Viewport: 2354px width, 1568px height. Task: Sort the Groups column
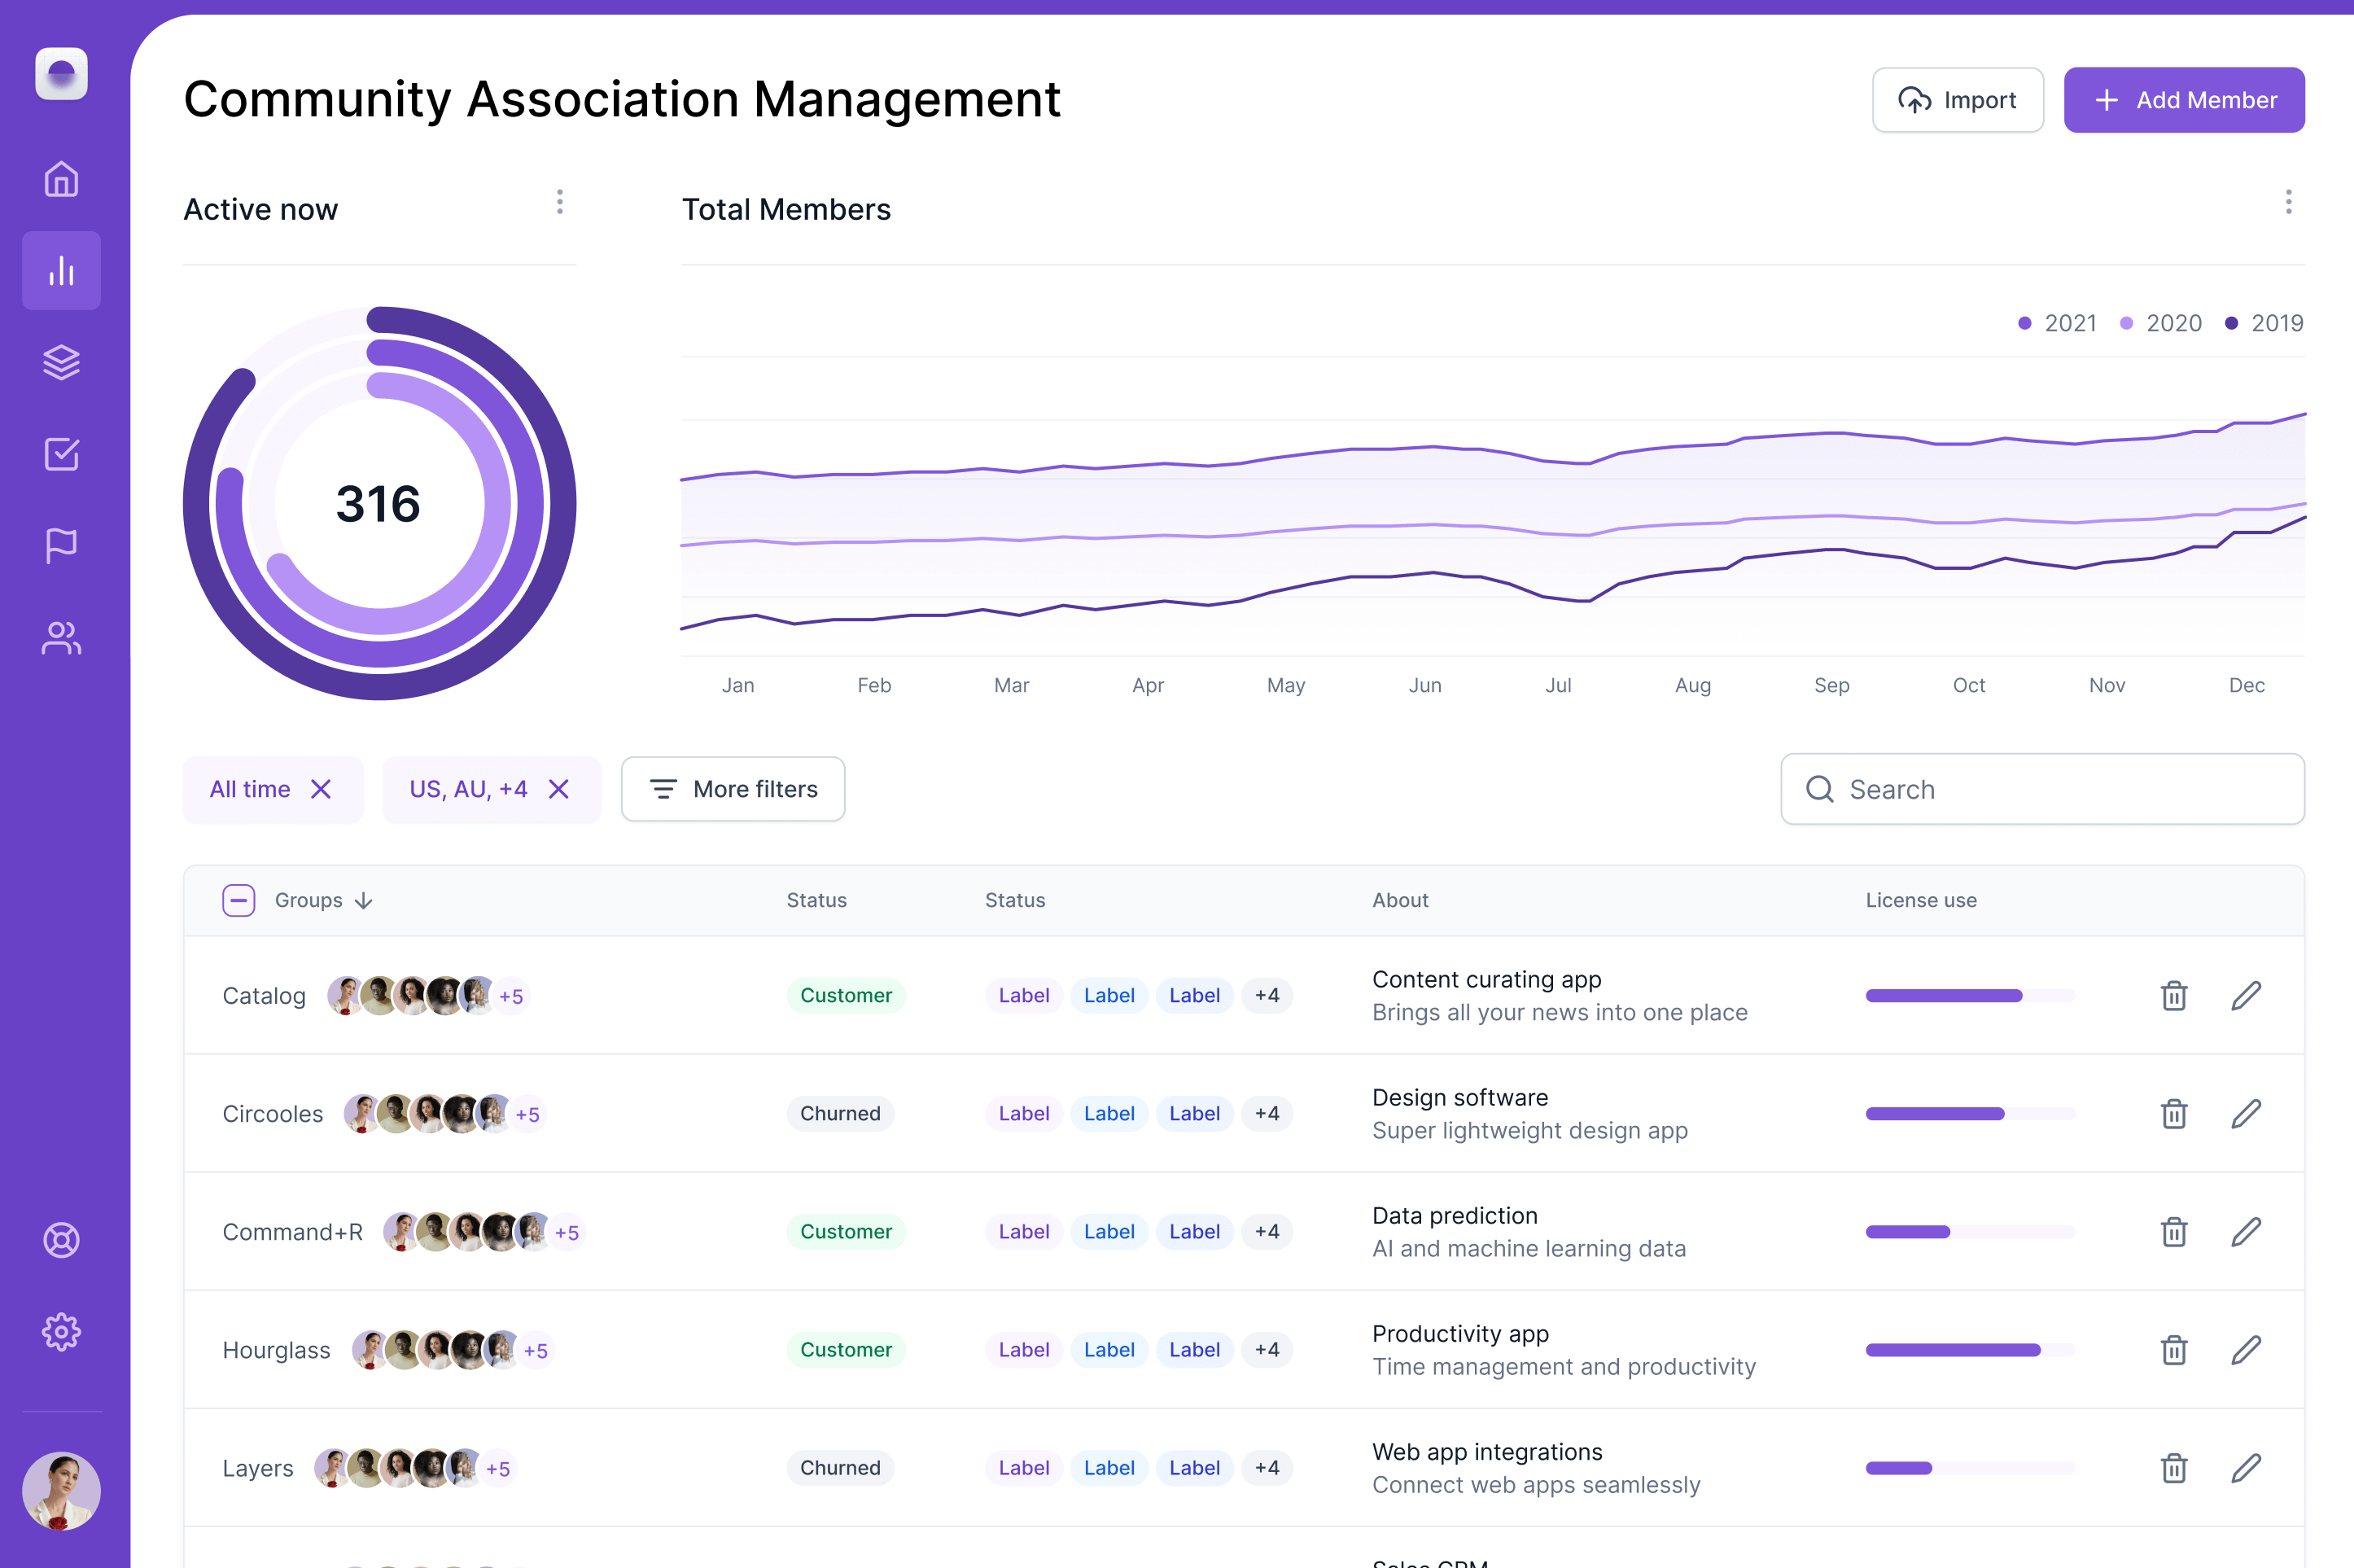(x=363, y=899)
